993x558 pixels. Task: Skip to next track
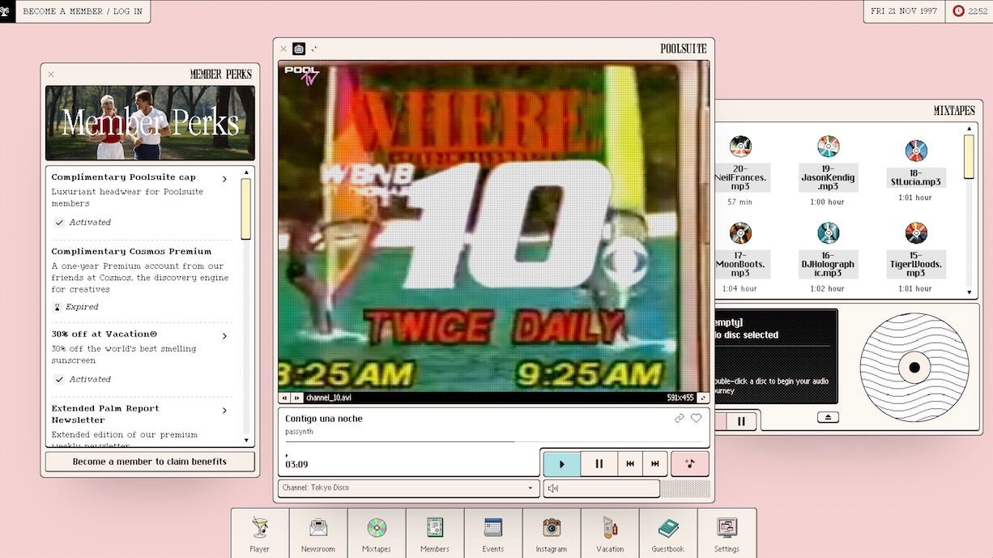coord(655,464)
